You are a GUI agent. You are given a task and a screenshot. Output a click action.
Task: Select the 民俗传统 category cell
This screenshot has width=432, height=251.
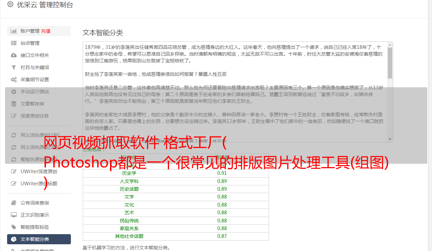click(x=129, y=221)
